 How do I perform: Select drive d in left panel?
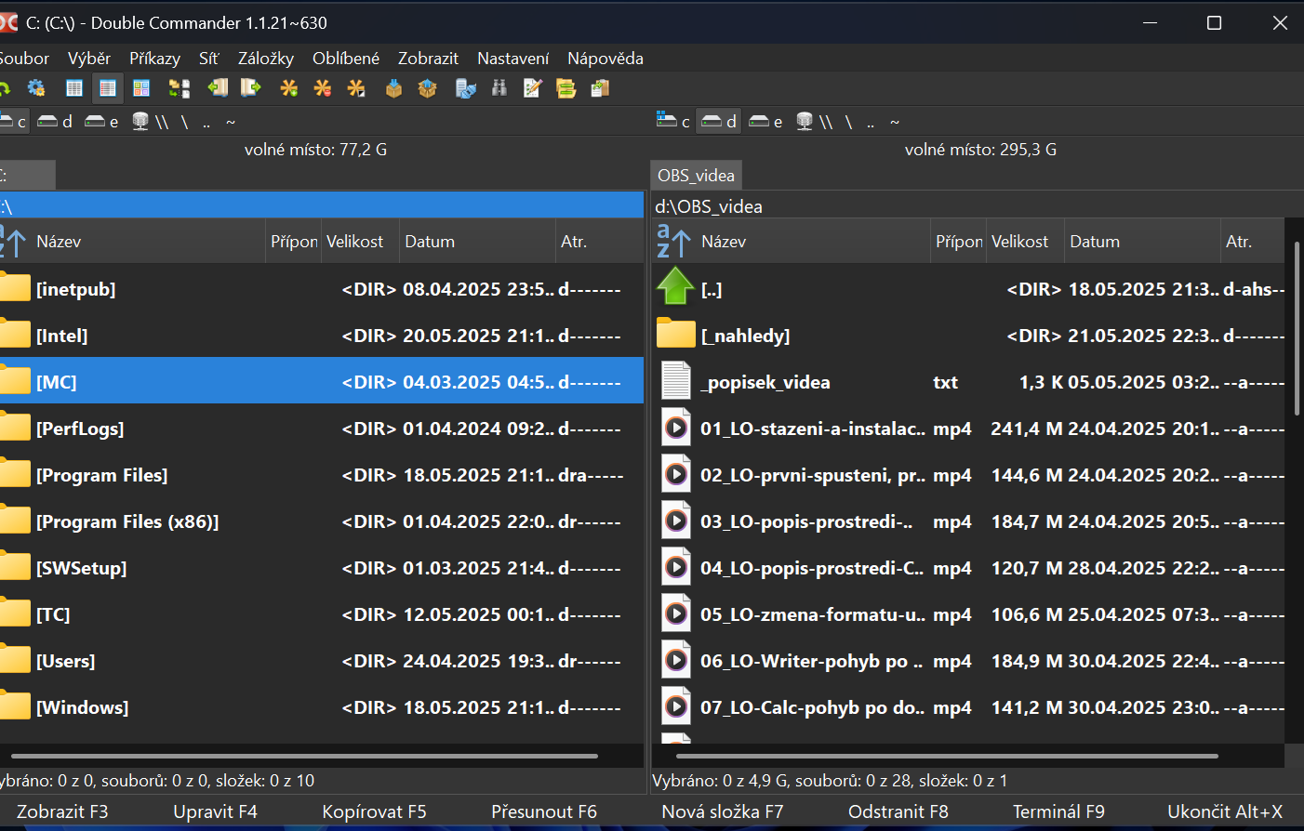pyautogui.click(x=55, y=122)
